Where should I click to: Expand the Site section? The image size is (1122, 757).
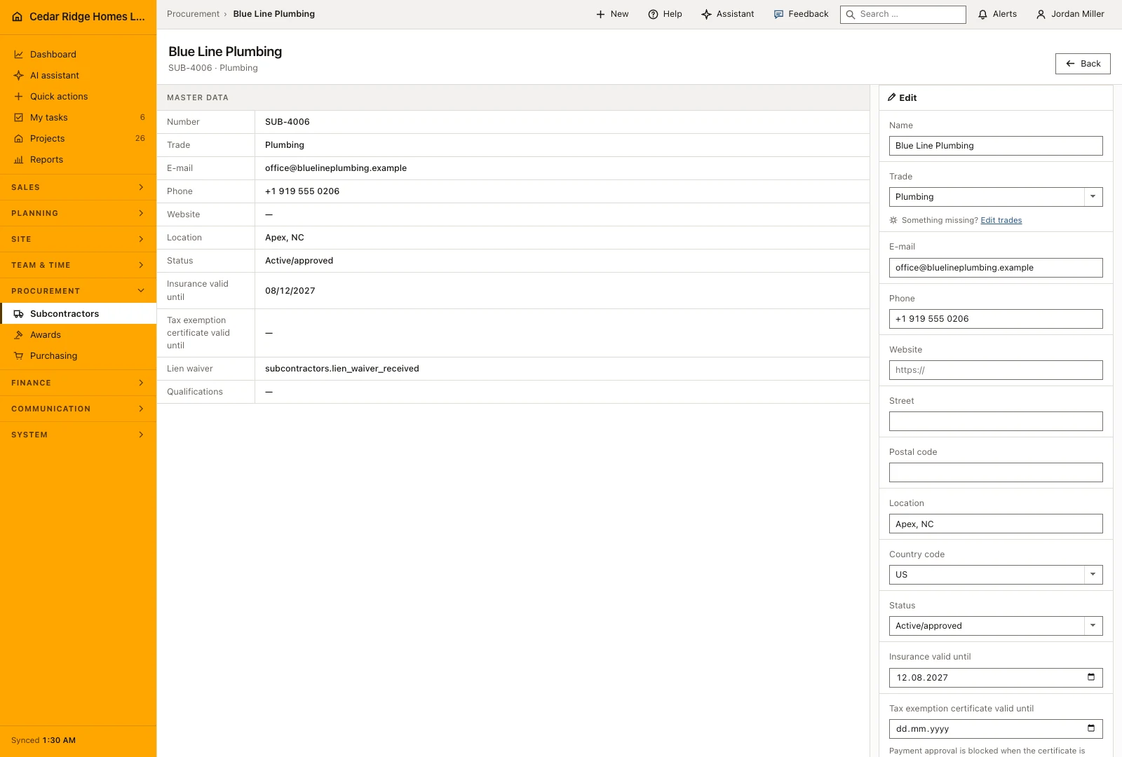click(x=78, y=239)
